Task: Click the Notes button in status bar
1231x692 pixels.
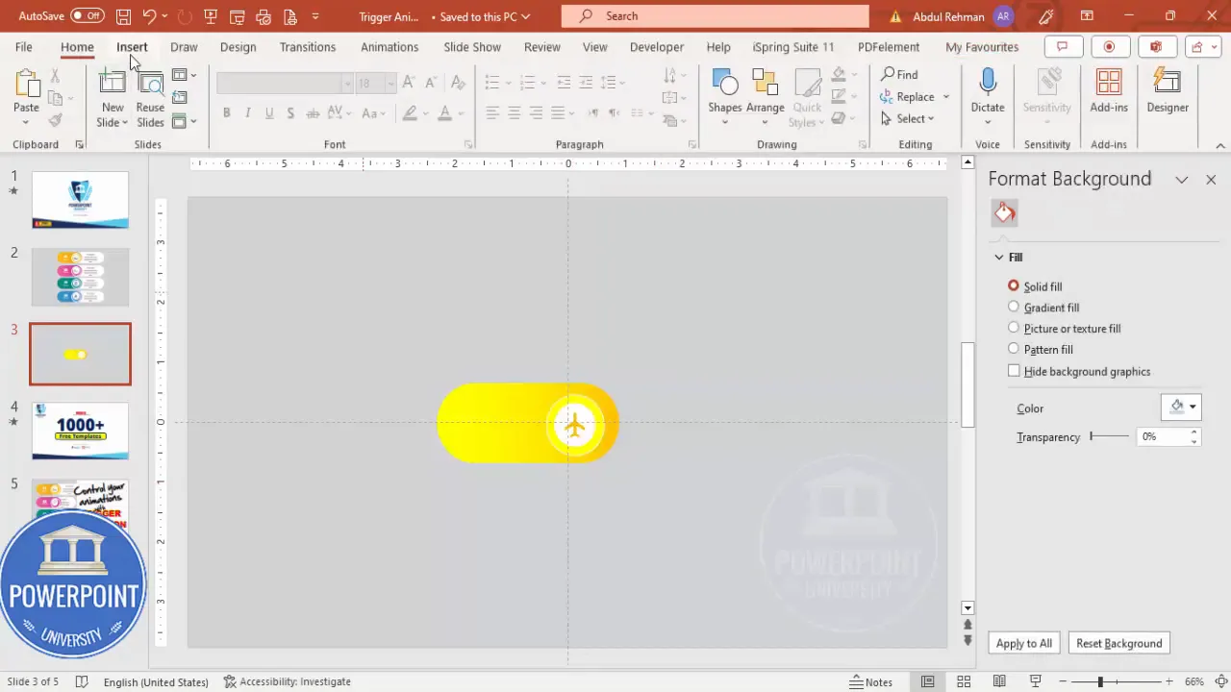Action: point(871,681)
